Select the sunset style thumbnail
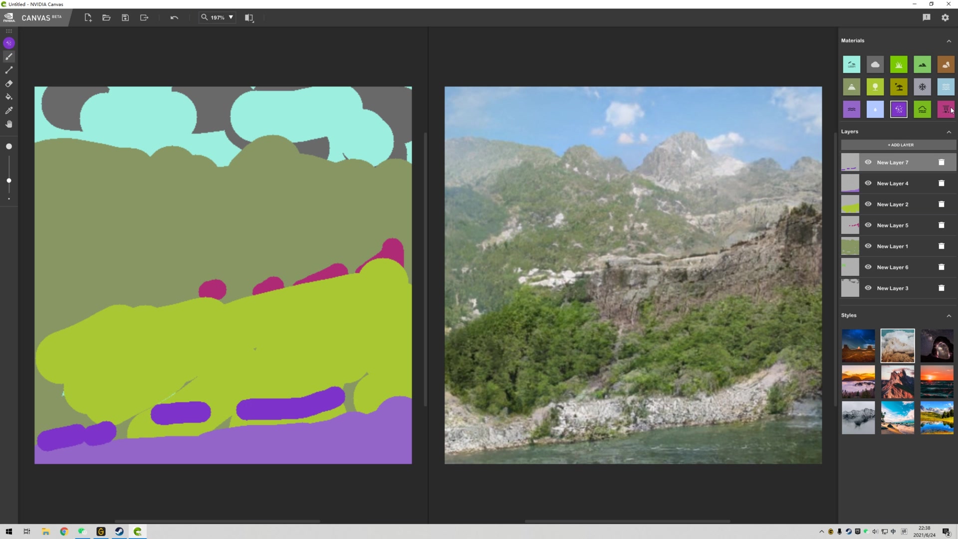 (x=937, y=381)
